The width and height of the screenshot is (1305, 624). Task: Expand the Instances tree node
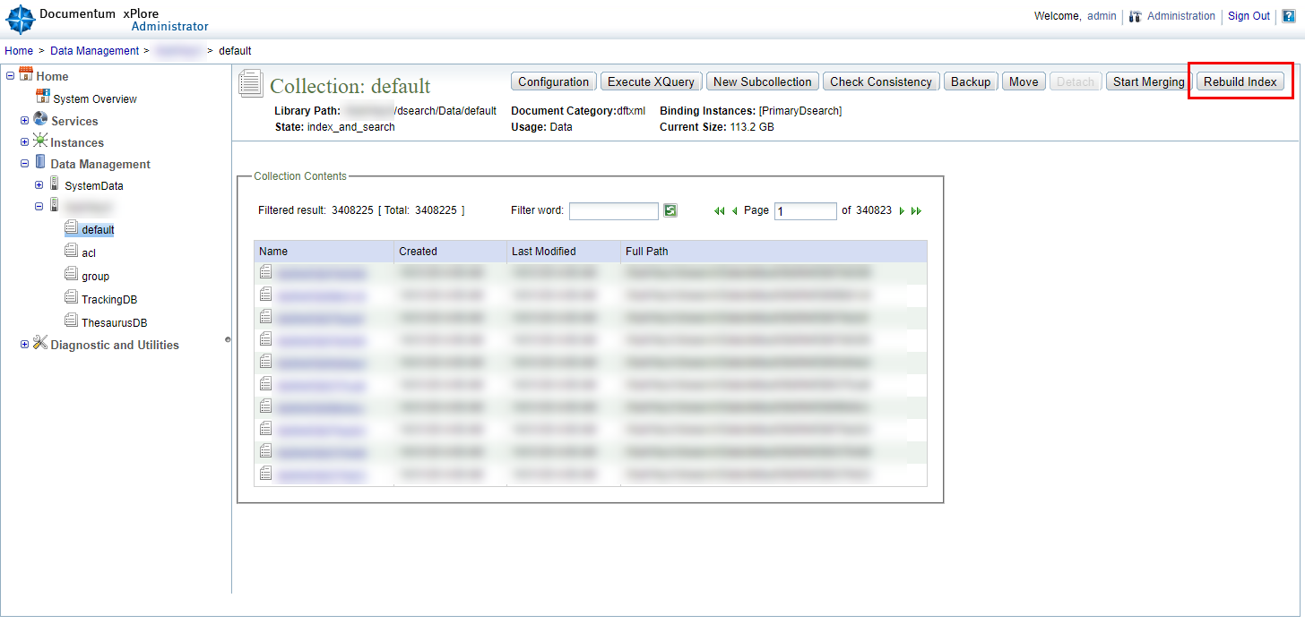pyautogui.click(x=25, y=142)
